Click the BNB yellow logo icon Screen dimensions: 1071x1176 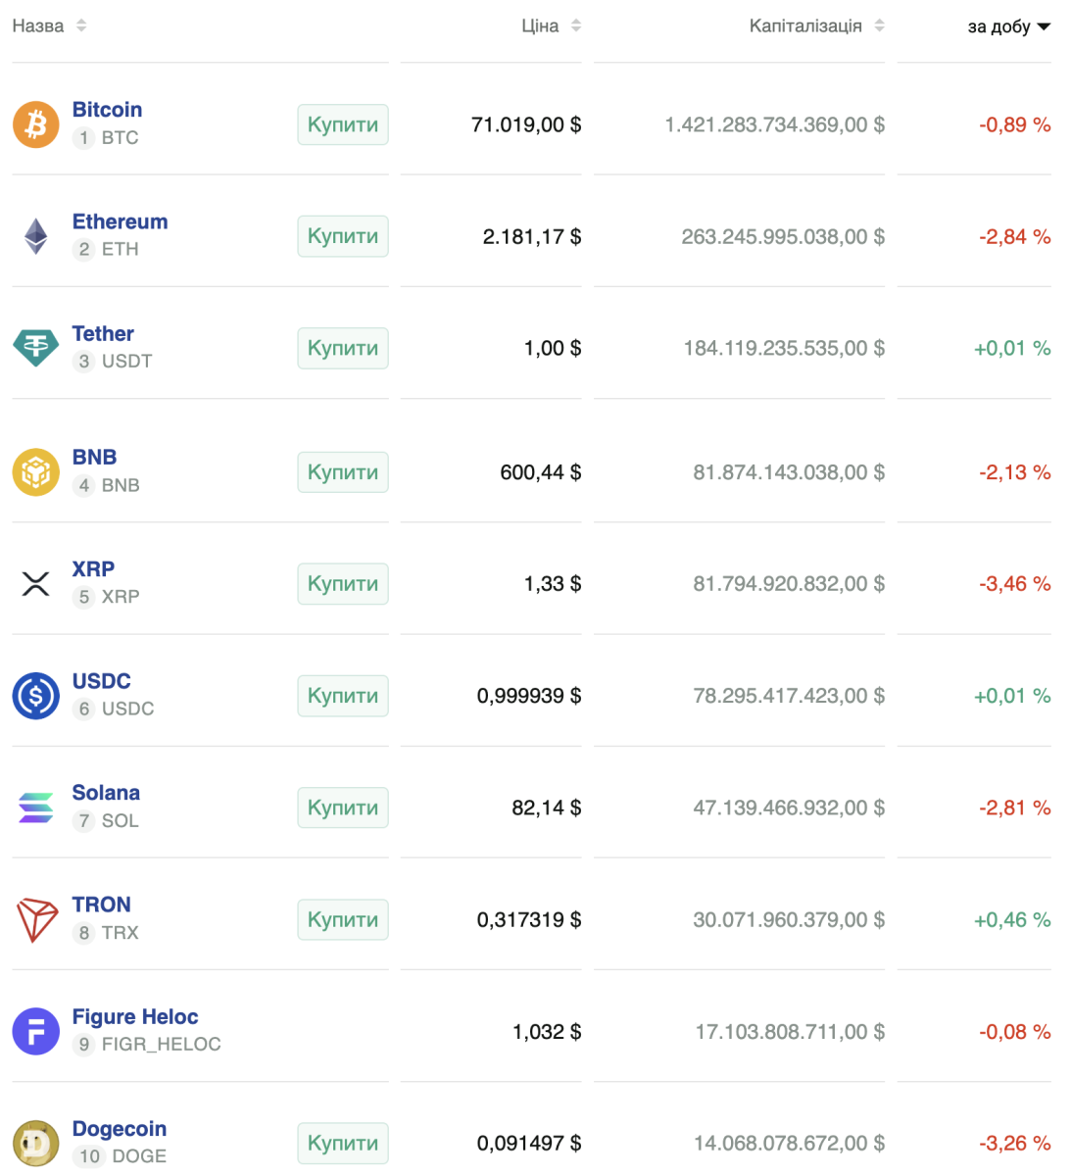pos(36,472)
